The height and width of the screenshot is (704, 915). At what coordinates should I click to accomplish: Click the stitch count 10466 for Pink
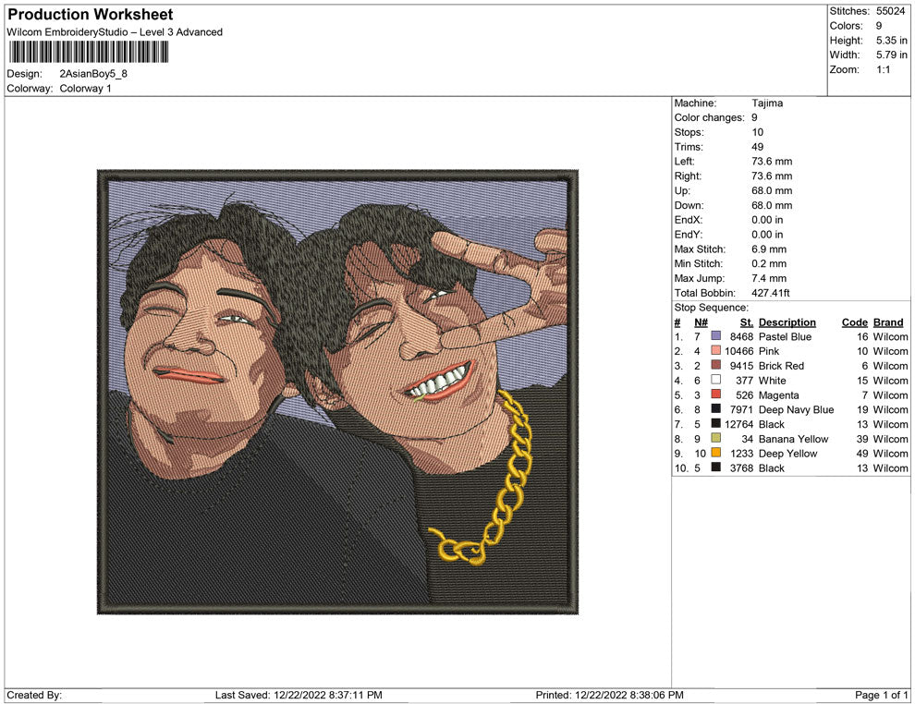[738, 351]
